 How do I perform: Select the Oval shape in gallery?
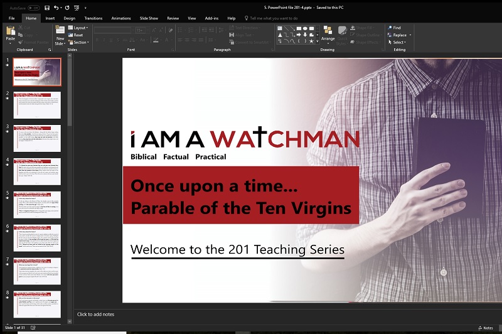pyautogui.click(x=305, y=28)
